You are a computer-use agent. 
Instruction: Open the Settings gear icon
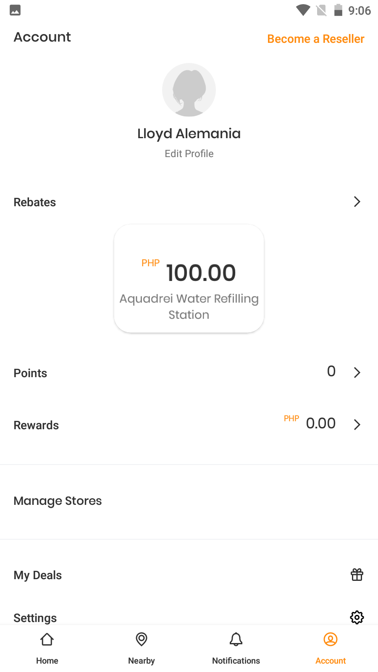tap(357, 617)
